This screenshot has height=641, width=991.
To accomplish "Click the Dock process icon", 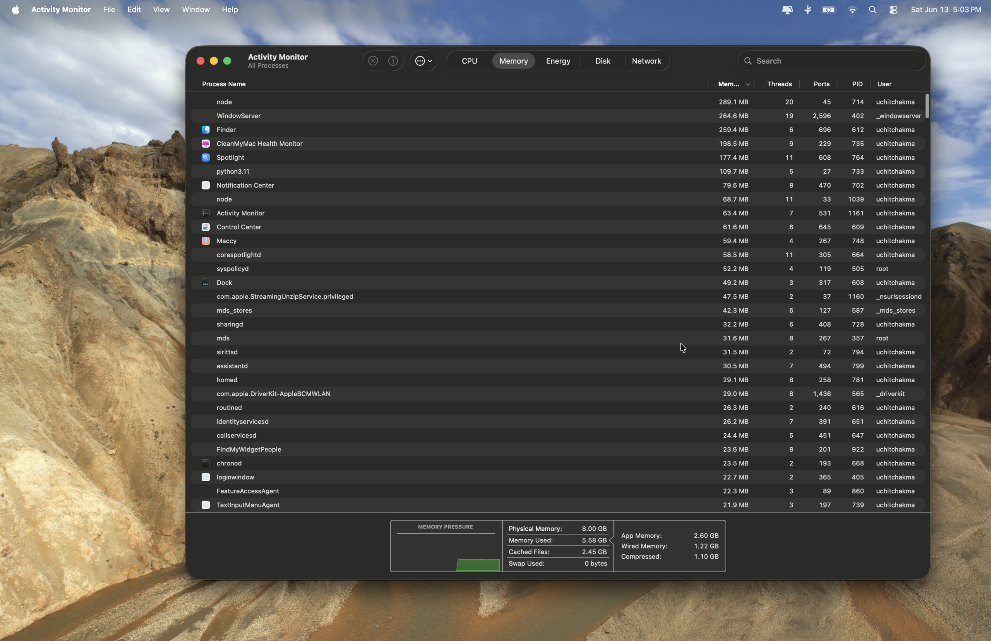I will (206, 283).
